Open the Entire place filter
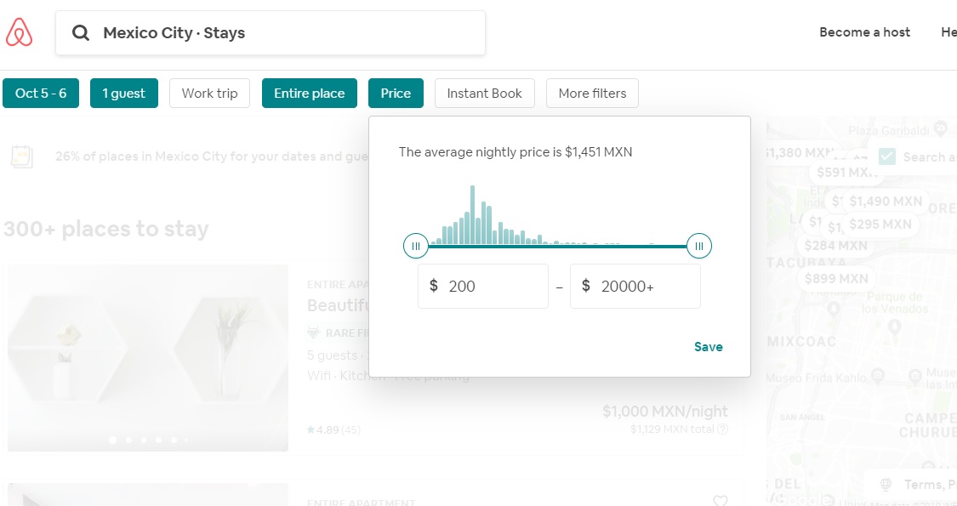This screenshot has height=506, width=957. [309, 94]
